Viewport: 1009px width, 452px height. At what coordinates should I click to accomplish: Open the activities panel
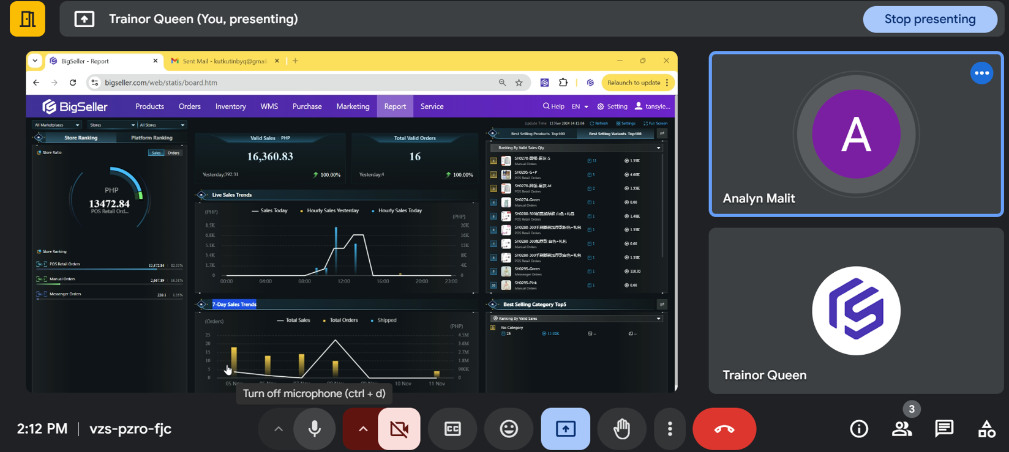[986, 429]
